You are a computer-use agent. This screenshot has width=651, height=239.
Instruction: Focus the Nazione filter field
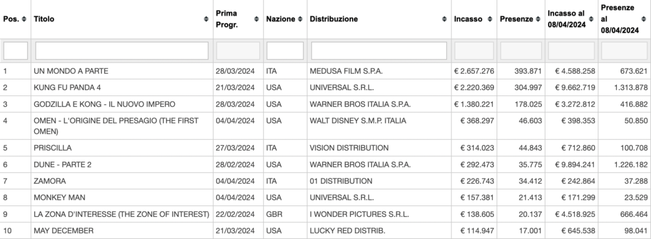pos(285,51)
